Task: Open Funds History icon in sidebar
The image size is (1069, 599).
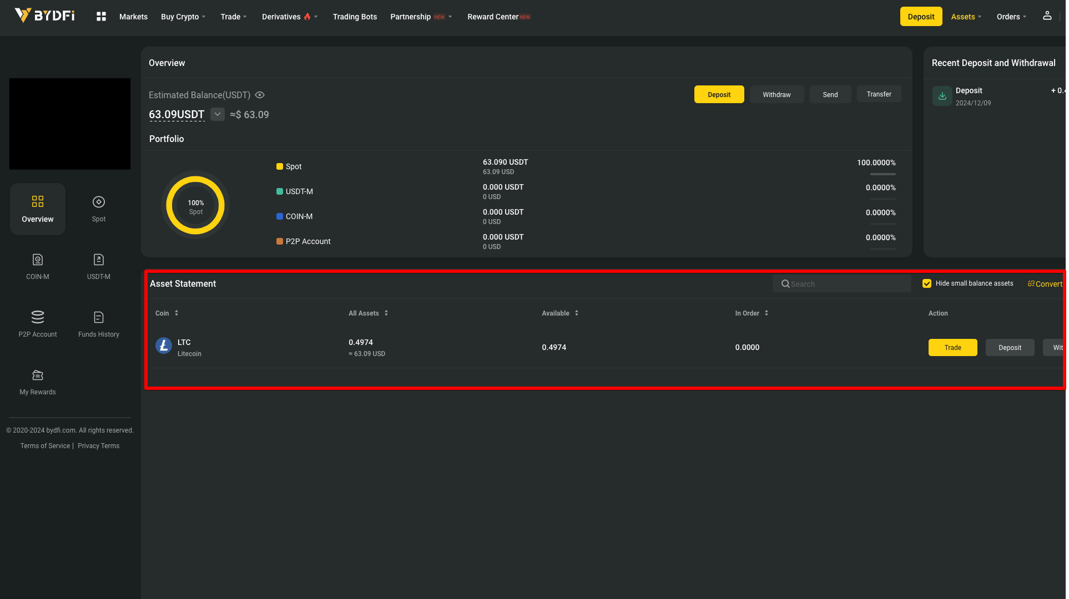Action: click(x=99, y=317)
